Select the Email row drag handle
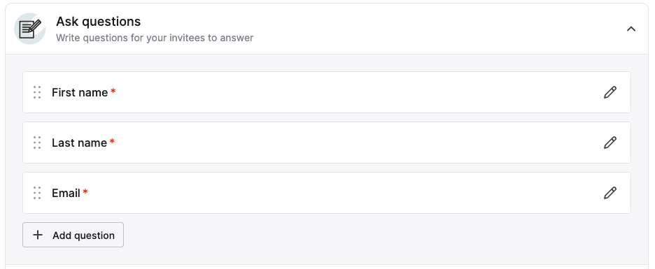 tap(37, 193)
